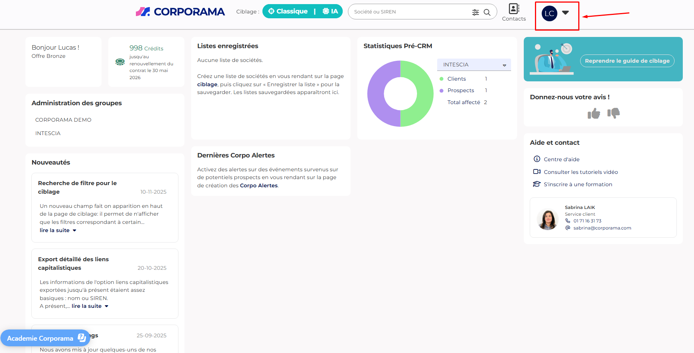This screenshot has height=353, width=694.
Task: Open the search filter settings icon
Action: pos(475,12)
